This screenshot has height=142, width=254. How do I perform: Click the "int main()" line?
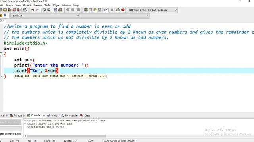17,49
